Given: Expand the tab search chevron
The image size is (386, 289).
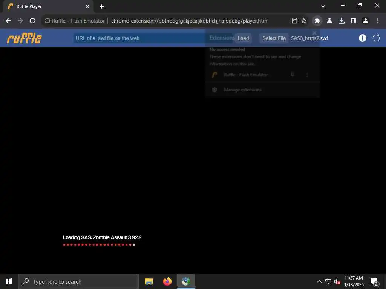Looking at the screenshot, I should [x=323, y=6].
